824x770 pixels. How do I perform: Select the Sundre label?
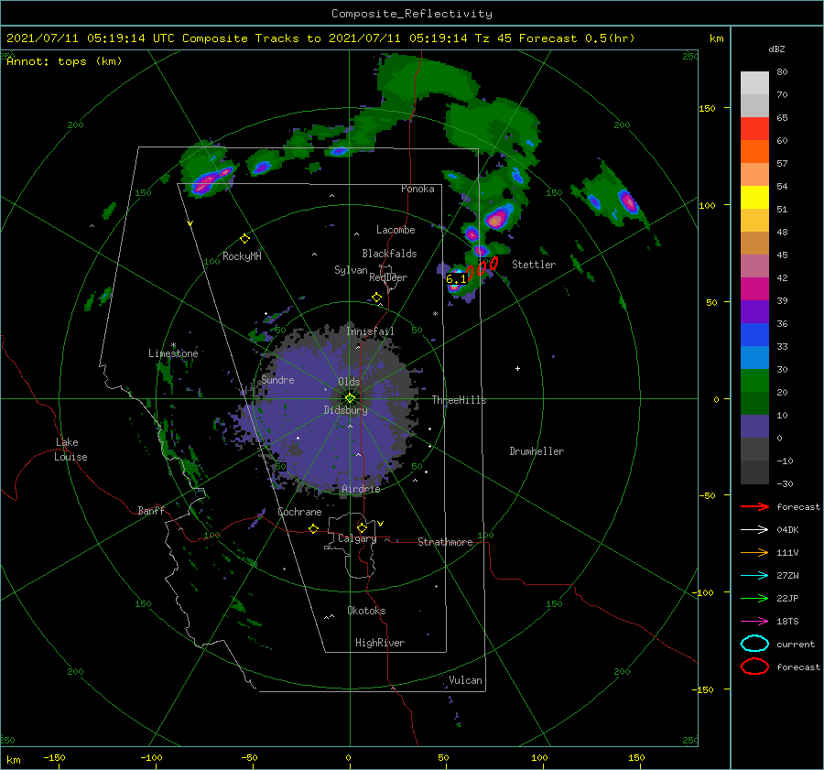[277, 379]
